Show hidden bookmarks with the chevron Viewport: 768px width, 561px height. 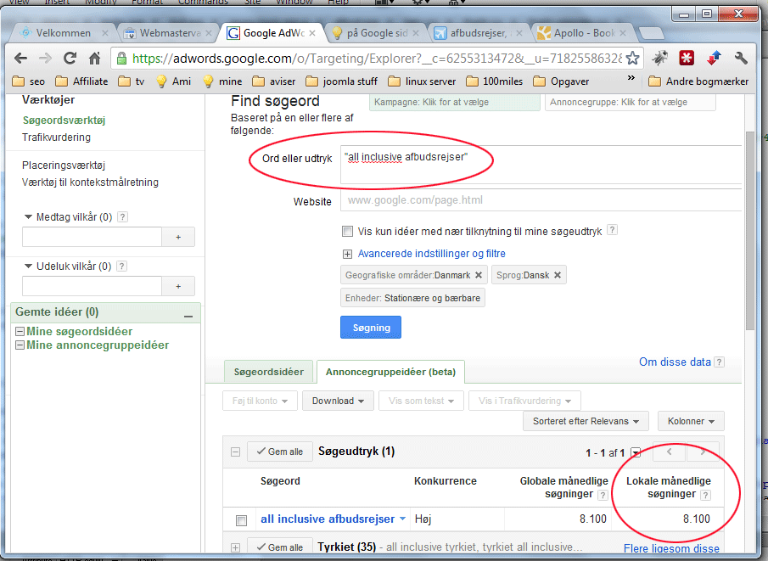tap(631, 78)
